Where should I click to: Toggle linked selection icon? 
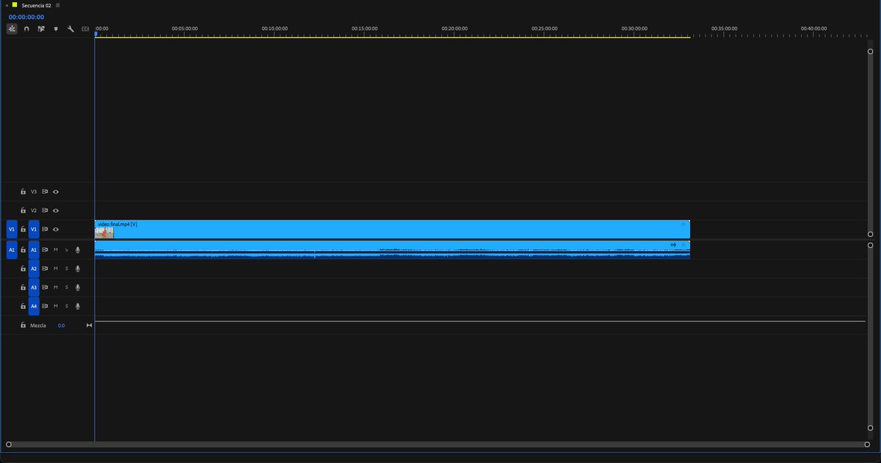[x=41, y=29]
